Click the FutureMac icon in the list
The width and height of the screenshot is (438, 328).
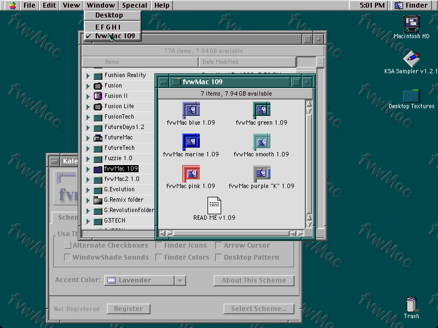(98, 138)
